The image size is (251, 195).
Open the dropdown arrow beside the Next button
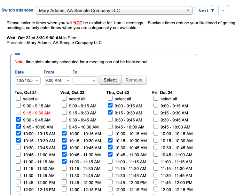[223, 11]
